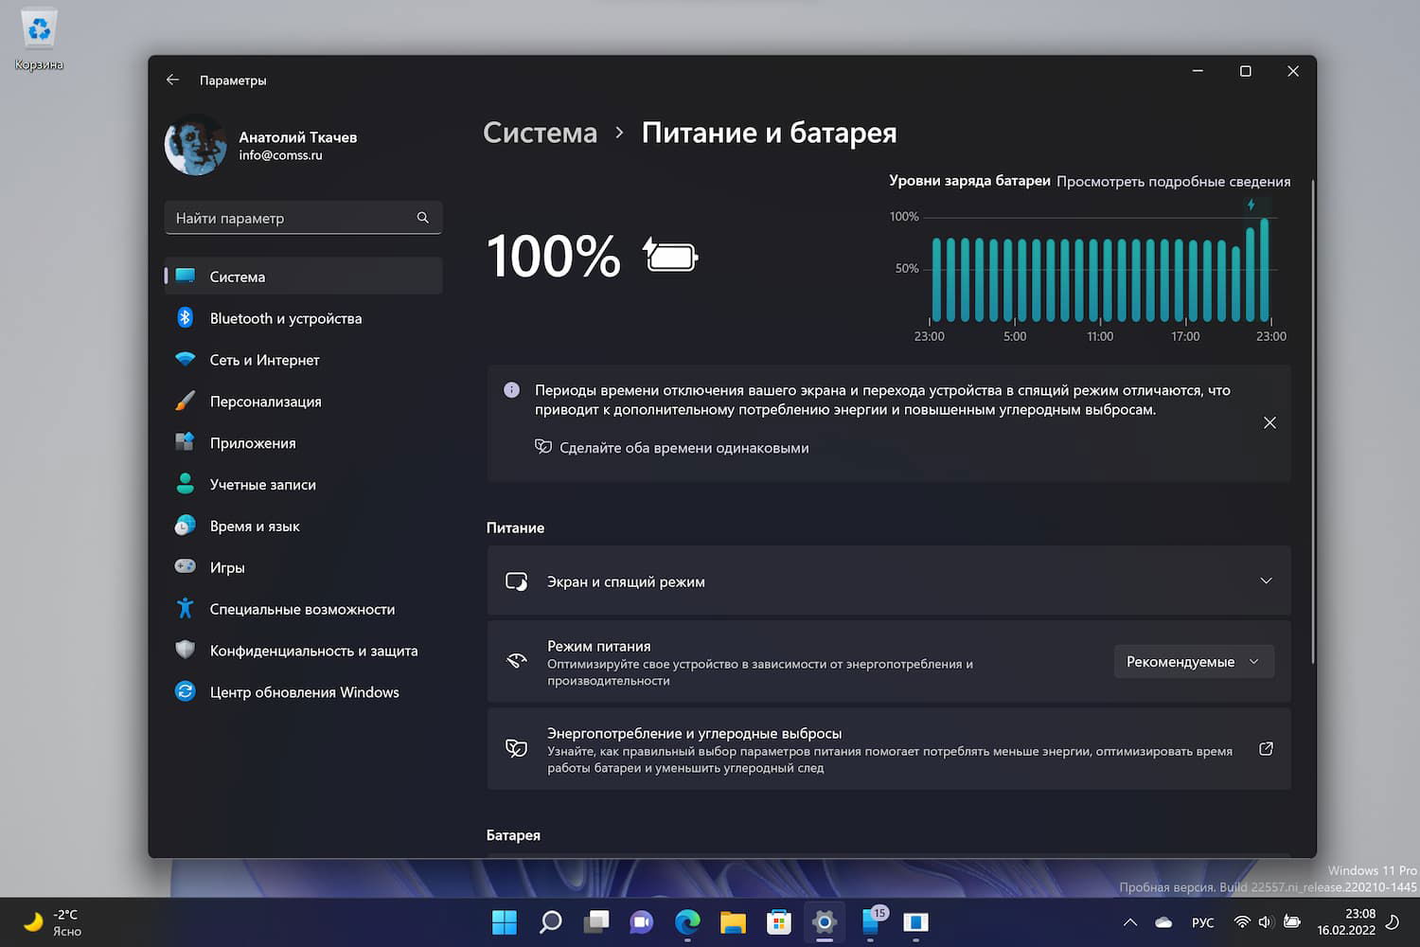Image resolution: width=1420 pixels, height=947 pixels.
Task: Click the Уровни заряда батареи chart title
Action: click(x=969, y=181)
